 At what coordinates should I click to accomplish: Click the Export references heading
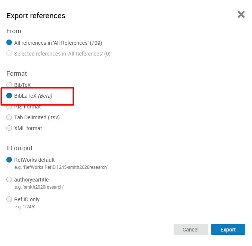(36, 16)
